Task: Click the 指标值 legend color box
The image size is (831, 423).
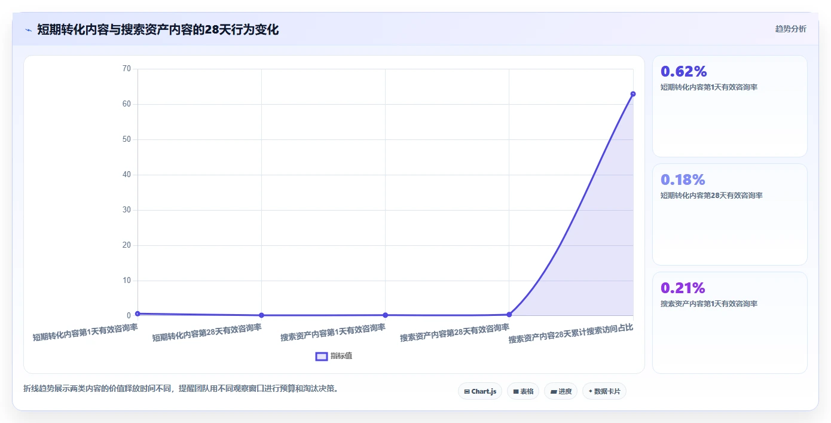Action: [x=322, y=357]
